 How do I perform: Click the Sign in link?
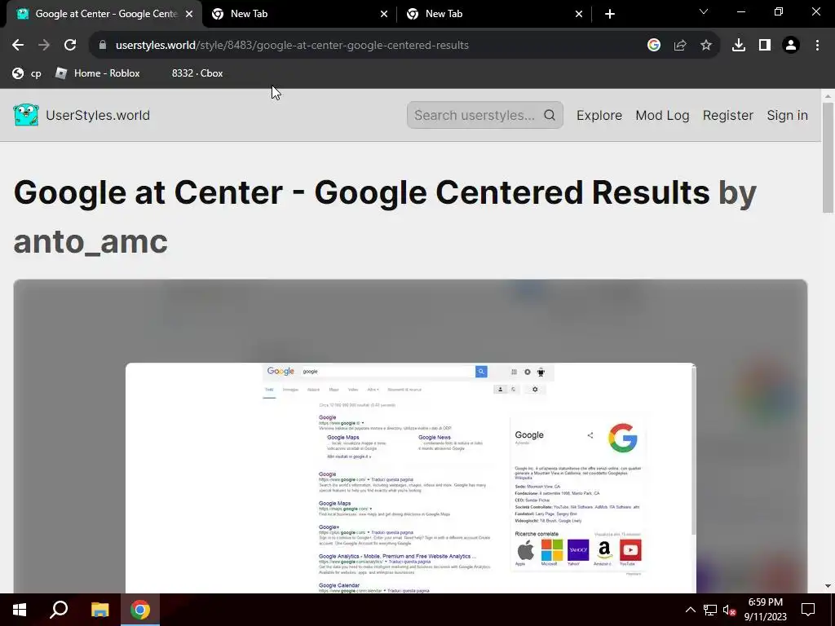point(787,115)
